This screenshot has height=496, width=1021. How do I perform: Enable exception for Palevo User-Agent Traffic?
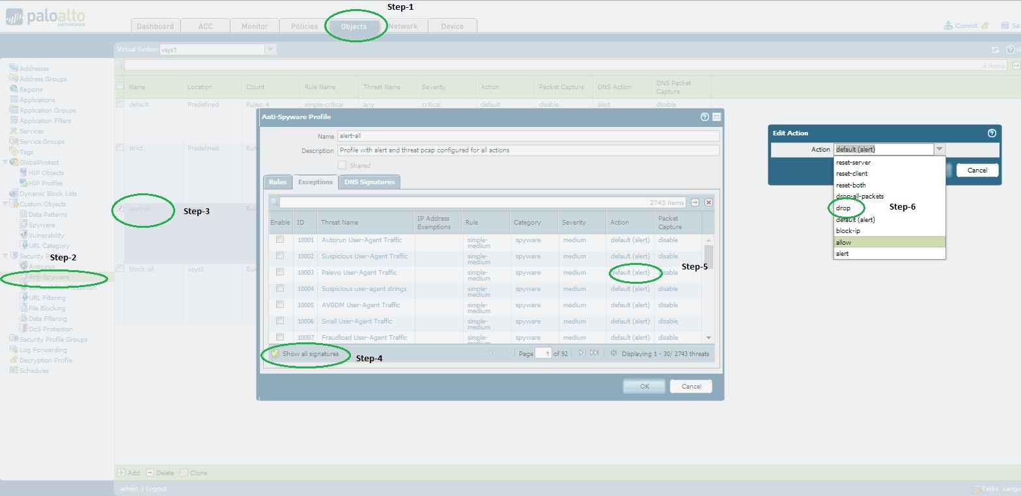280,272
